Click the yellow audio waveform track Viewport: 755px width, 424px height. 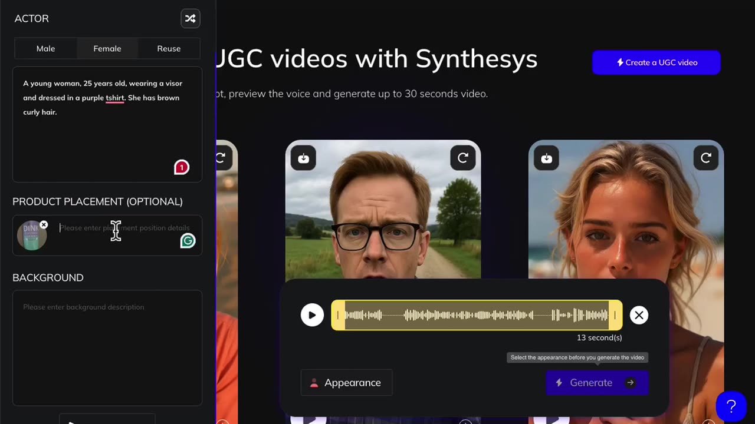(x=477, y=315)
